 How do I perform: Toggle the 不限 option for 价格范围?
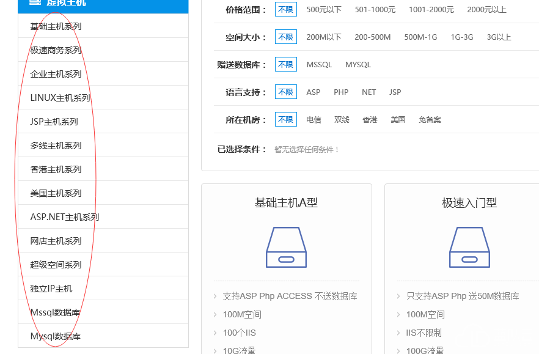coord(285,9)
